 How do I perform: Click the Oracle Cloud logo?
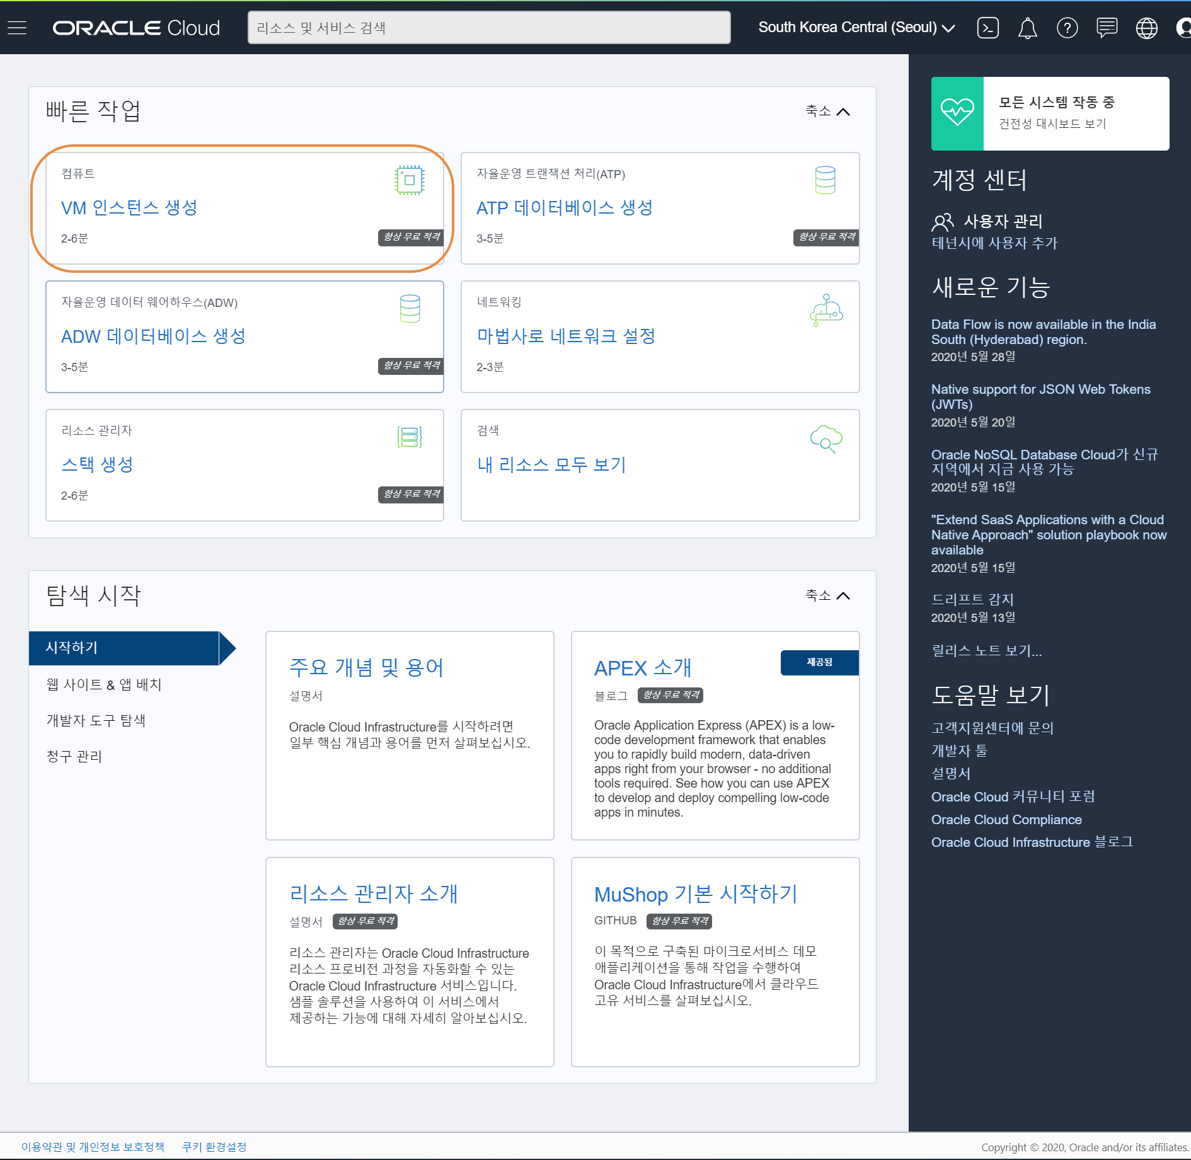point(136,28)
